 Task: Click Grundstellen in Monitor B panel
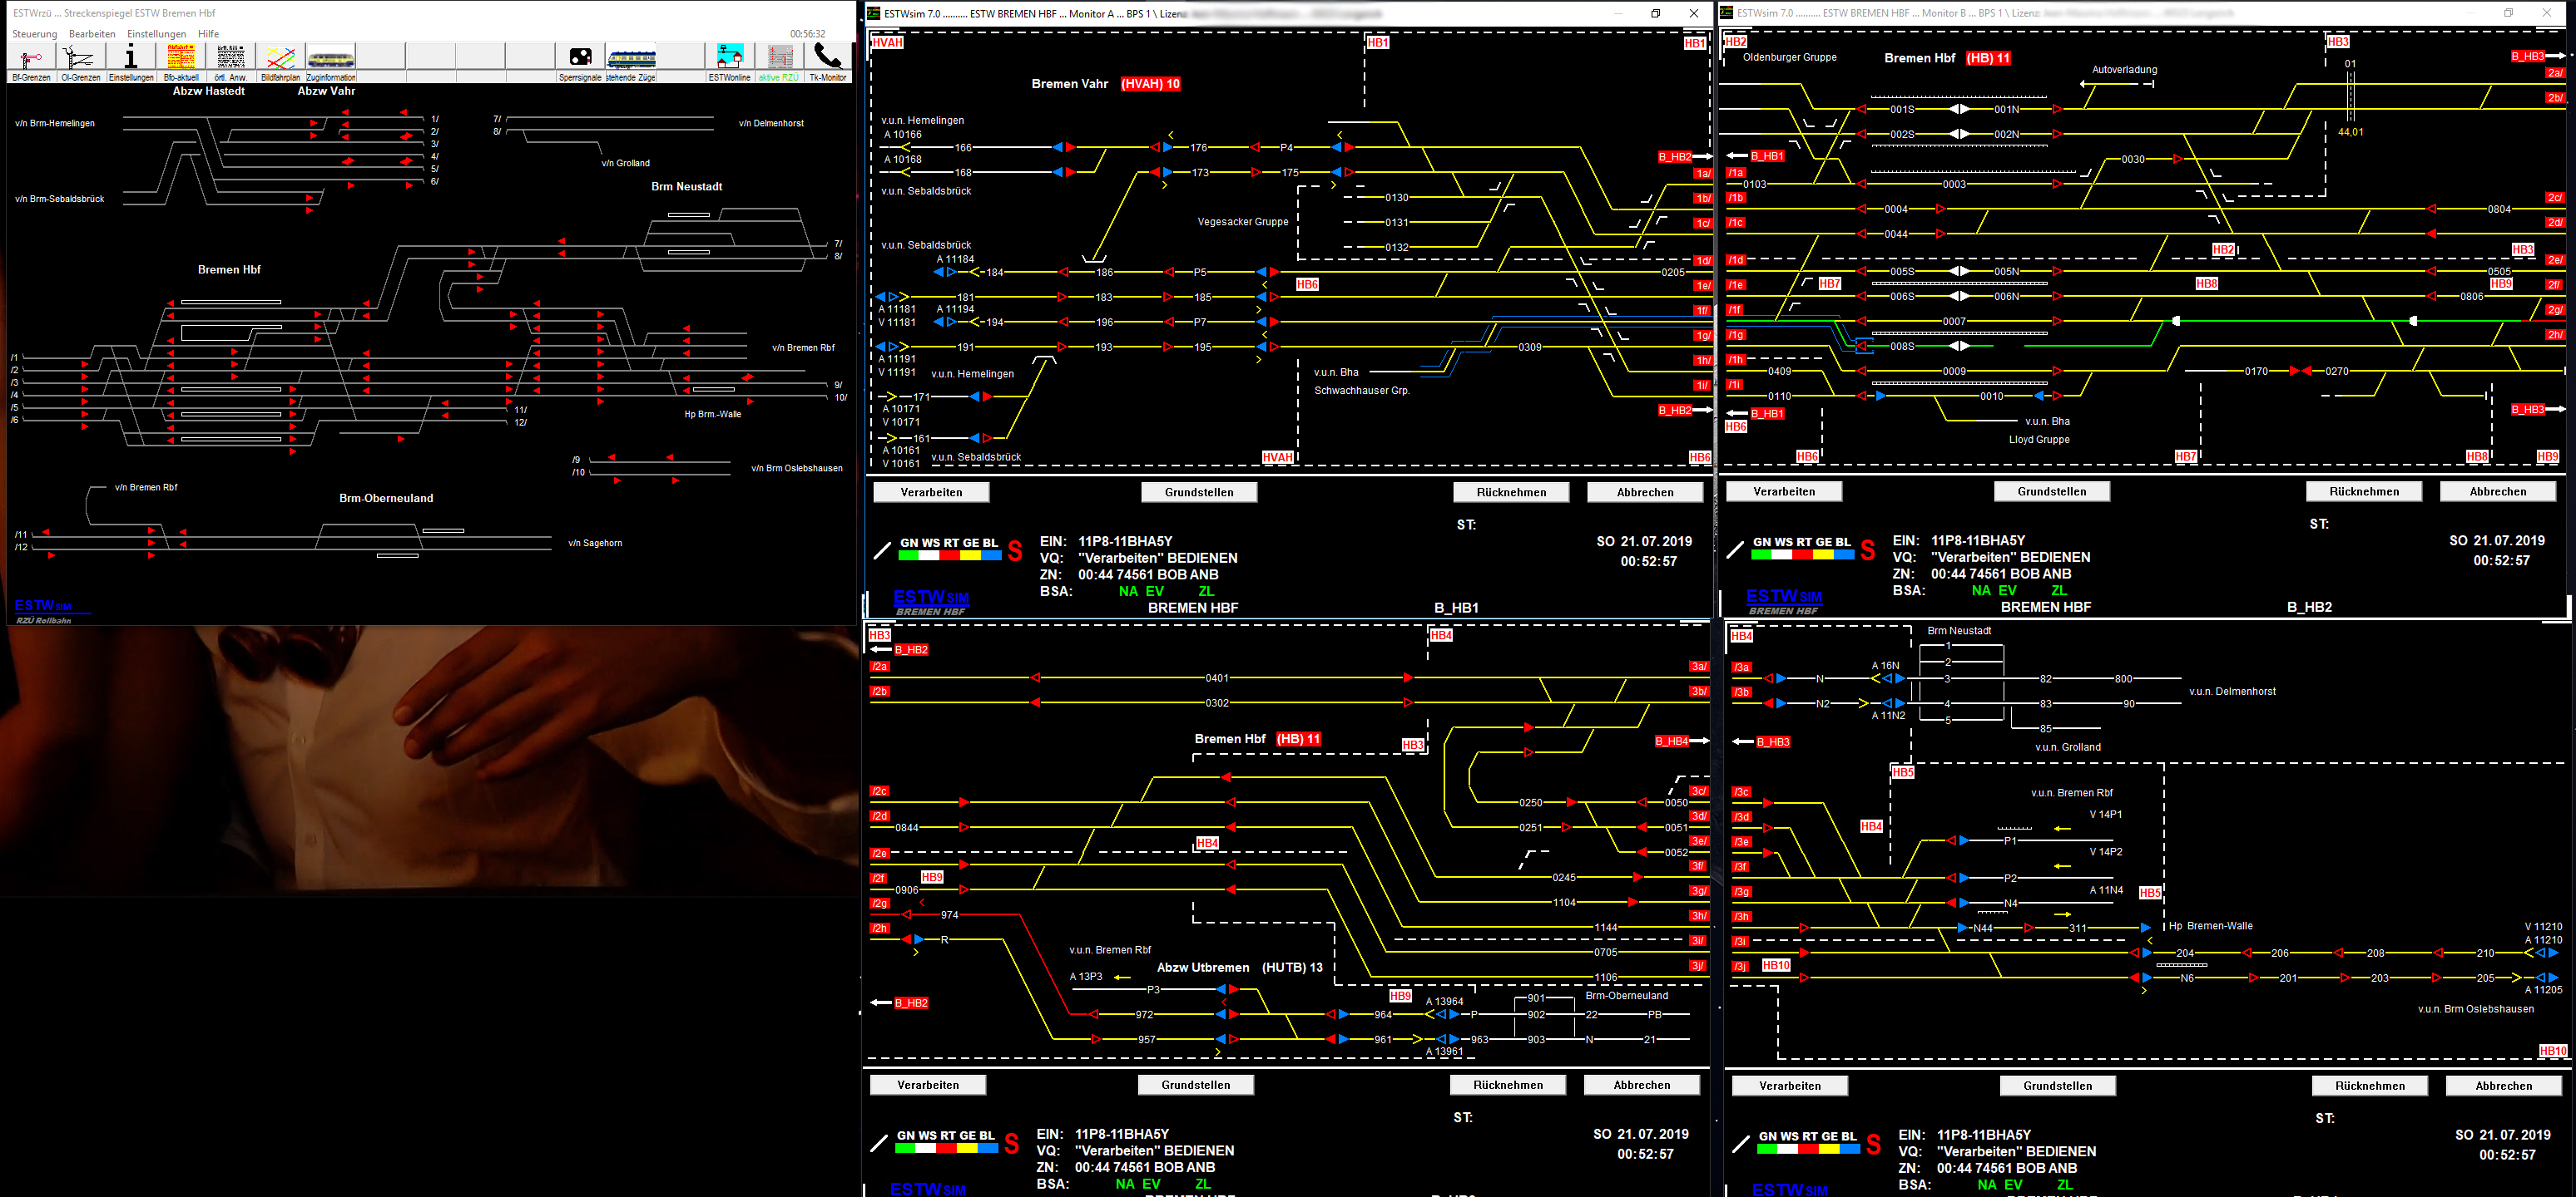point(2051,491)
